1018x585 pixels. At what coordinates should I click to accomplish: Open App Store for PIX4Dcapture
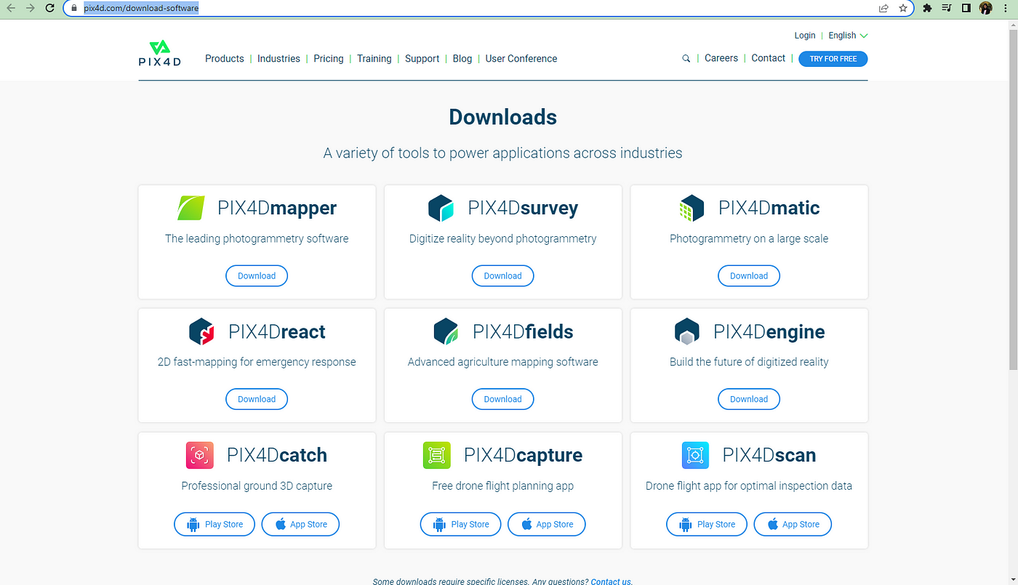pos(546,524)
